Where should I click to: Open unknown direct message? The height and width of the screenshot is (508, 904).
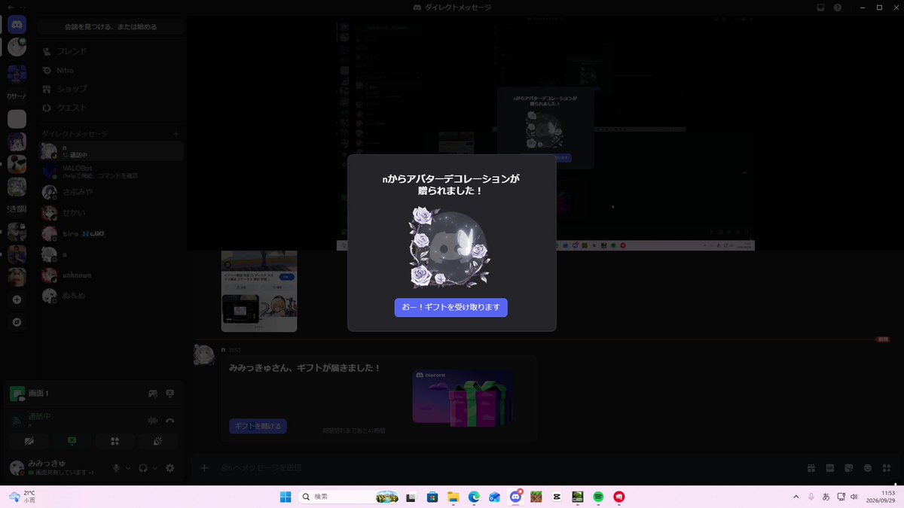click(x=111, y=275)
